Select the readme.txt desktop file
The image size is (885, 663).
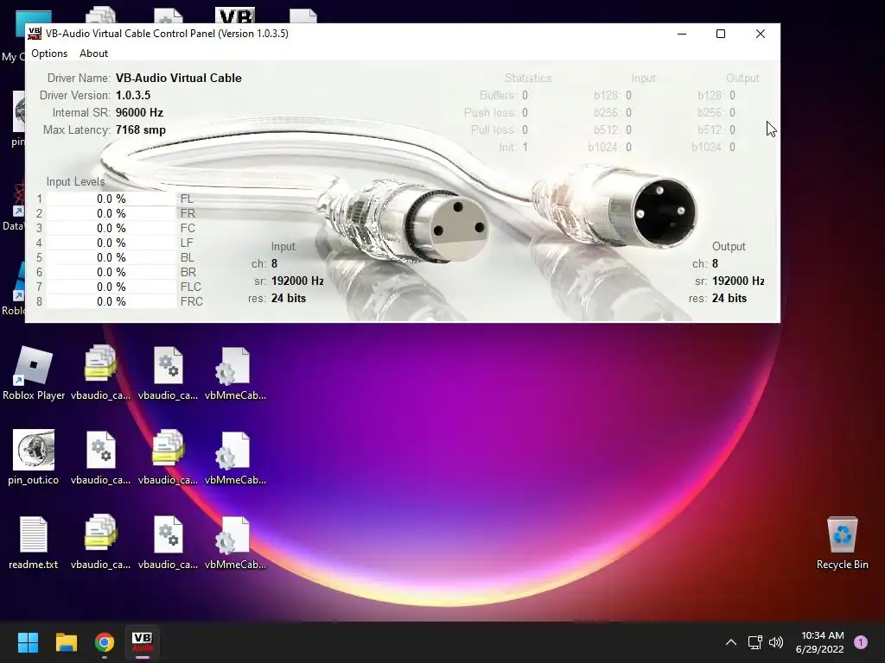tap(34, 542)
